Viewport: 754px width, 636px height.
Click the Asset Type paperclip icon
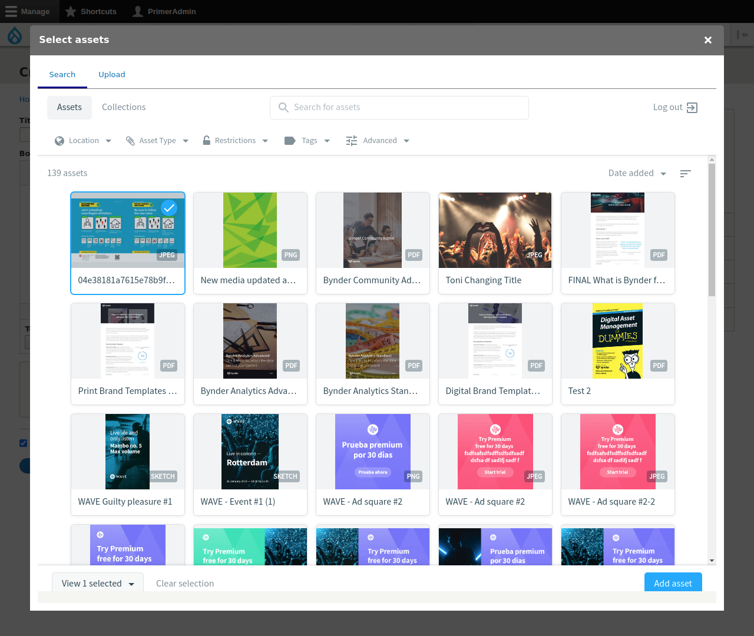tap(130, 141)
